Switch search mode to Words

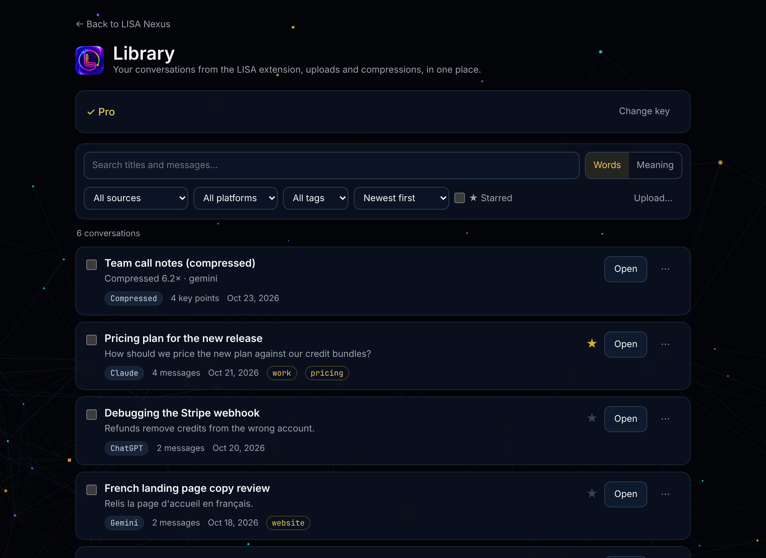coord(607,165)
